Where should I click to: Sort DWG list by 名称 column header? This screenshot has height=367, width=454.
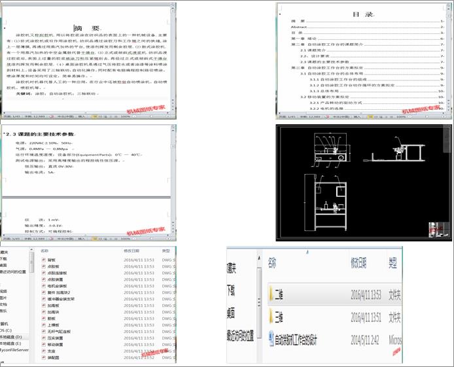click(x=44, y=251)
